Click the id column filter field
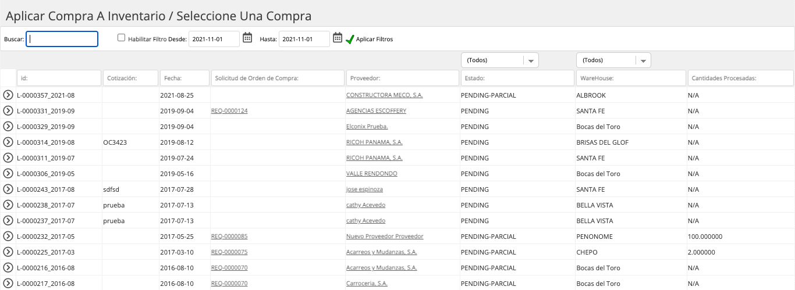Image resolution: width=795 pixels, height=290 pixels. click(x=59, y=78)
